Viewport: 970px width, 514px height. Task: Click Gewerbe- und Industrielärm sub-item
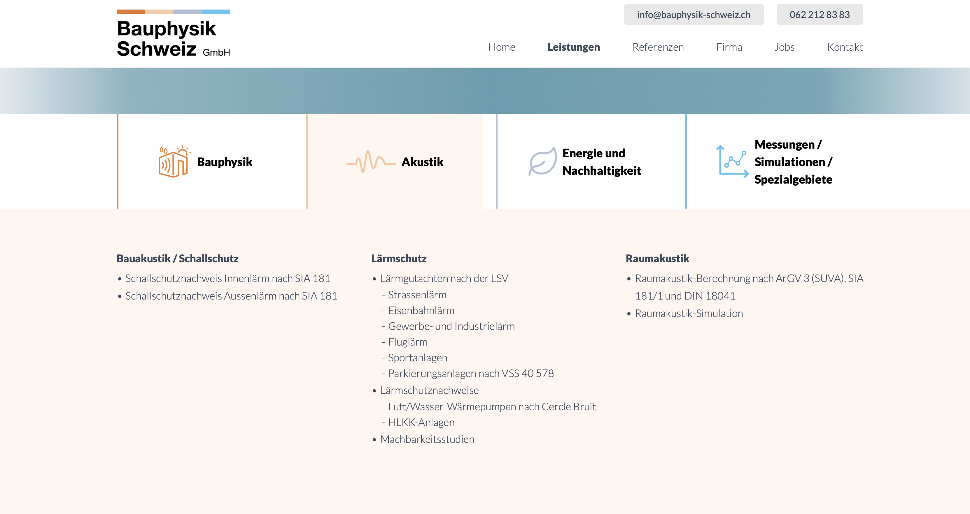coord(451,326)
